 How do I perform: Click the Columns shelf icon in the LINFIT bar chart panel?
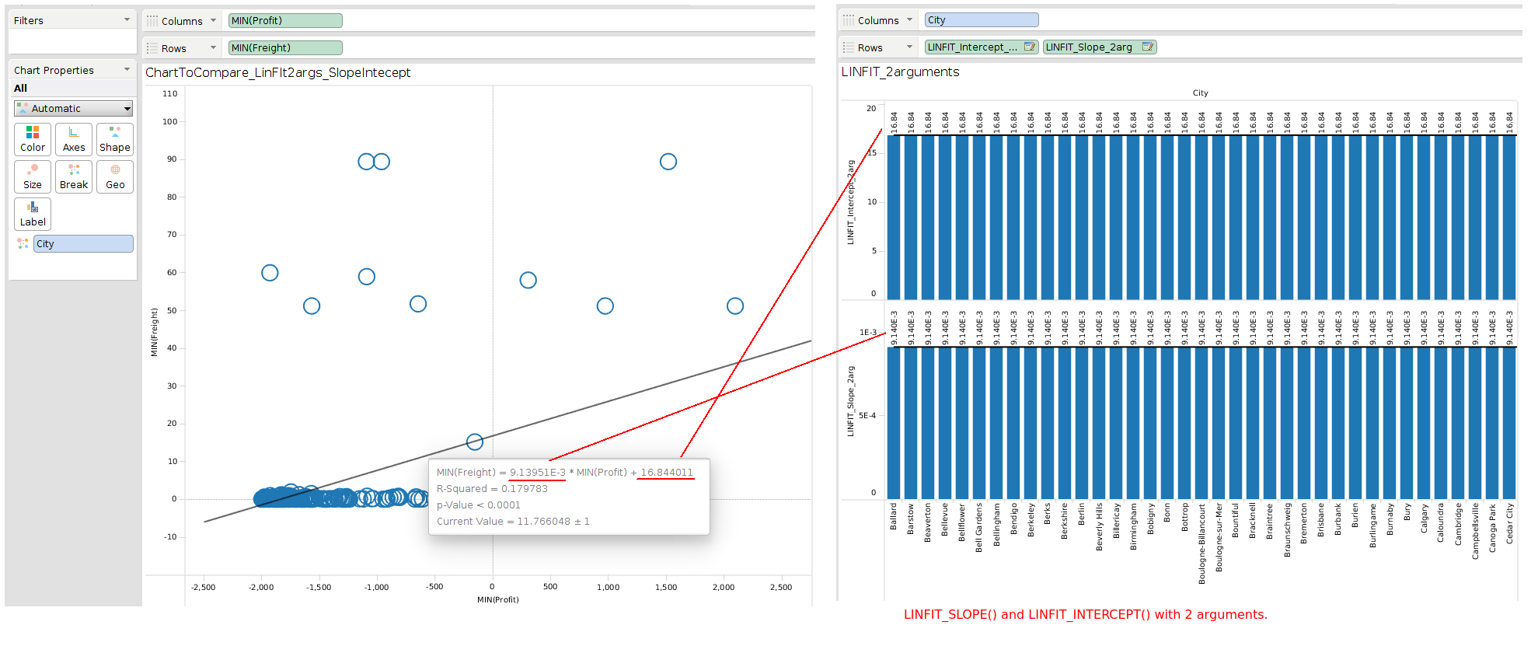[x=849, y=20]
